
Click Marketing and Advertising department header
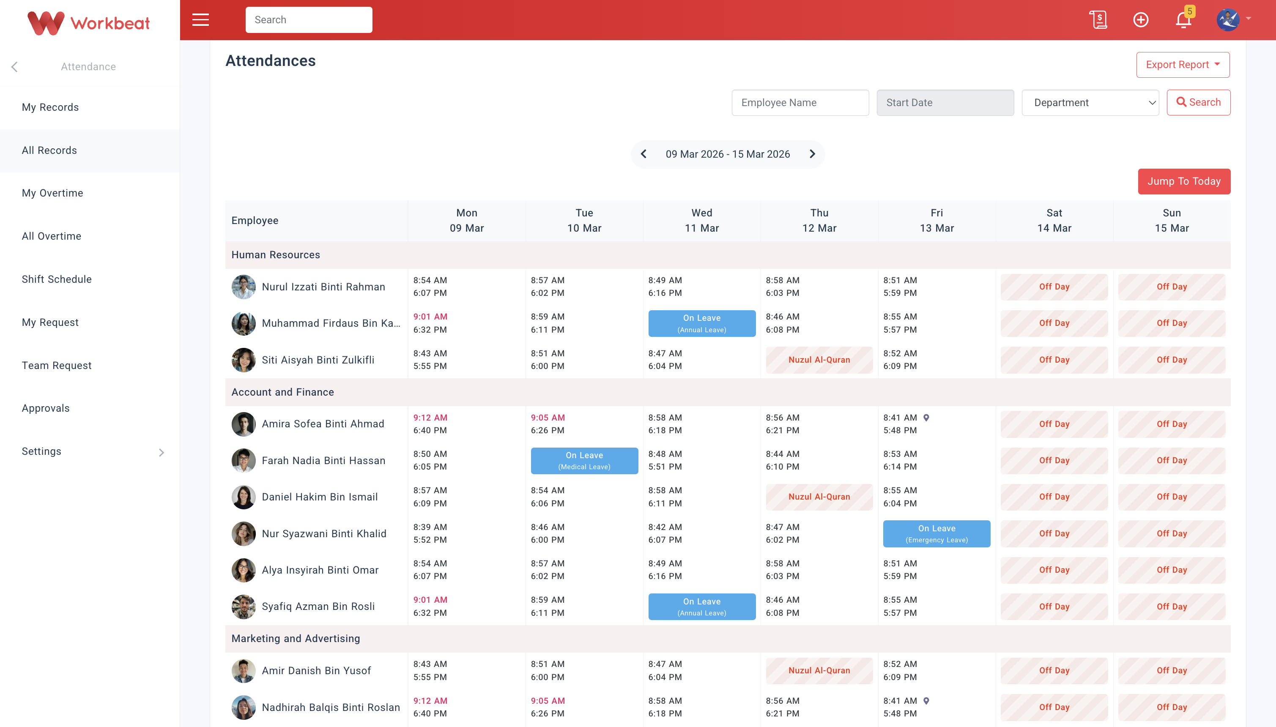728,639
